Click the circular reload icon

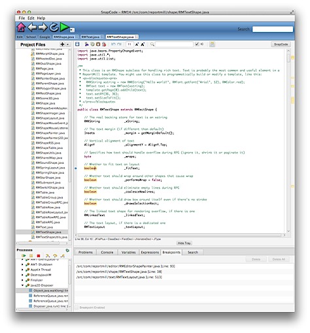tap(54, 27)
